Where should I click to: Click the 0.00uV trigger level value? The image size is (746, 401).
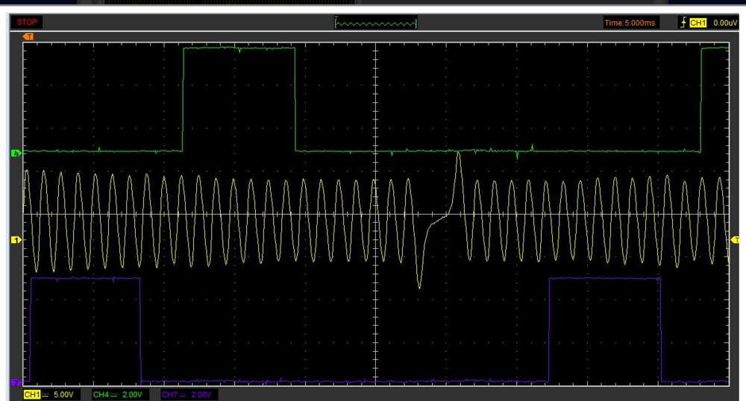724,23
